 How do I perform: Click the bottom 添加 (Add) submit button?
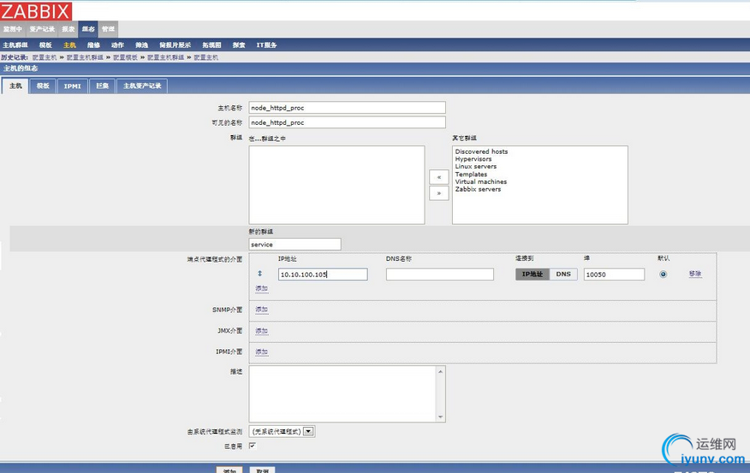[x=229, y=470]
